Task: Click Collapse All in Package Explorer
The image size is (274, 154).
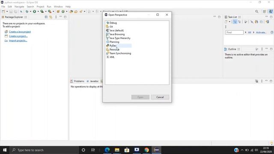Action: (46, 17)
